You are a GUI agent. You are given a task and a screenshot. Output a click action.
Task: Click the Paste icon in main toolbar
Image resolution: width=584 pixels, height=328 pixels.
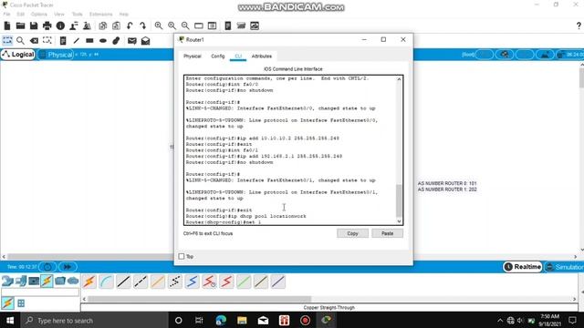tap(116, 26)
